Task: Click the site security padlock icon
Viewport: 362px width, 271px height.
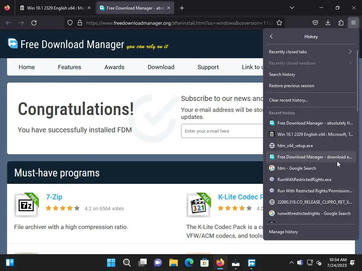Action: [x=80, y=23]
